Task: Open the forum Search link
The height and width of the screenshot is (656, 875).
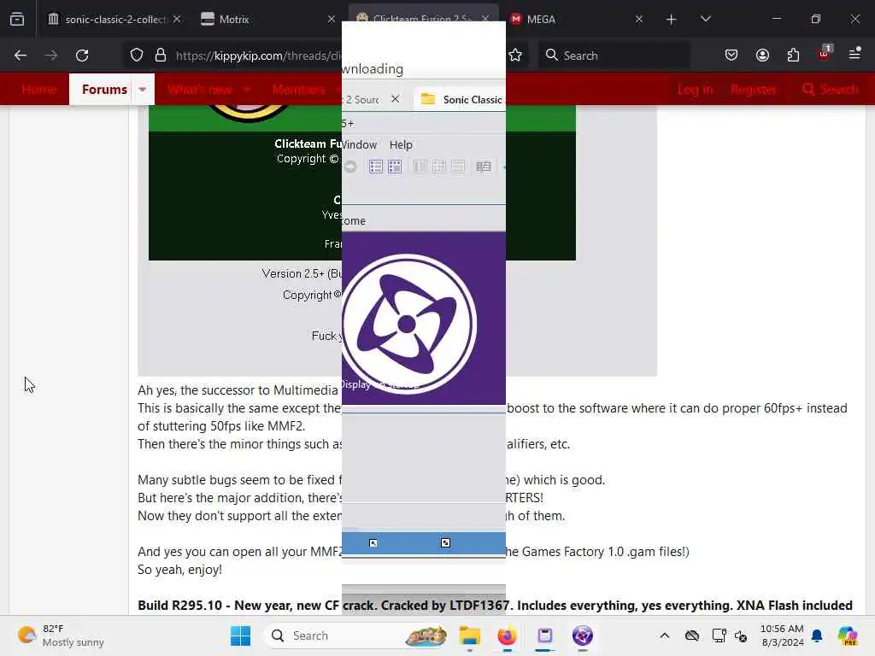Action: point(830,89)
